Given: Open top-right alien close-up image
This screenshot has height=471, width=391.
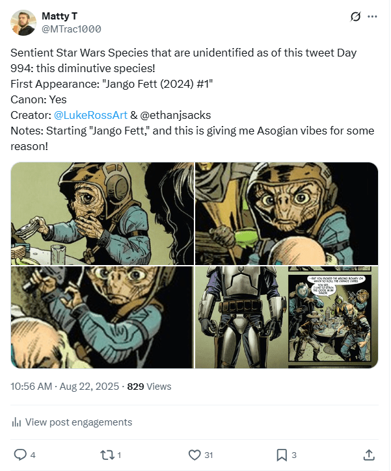Looking at the screenshot, I should tap(286, 213).
